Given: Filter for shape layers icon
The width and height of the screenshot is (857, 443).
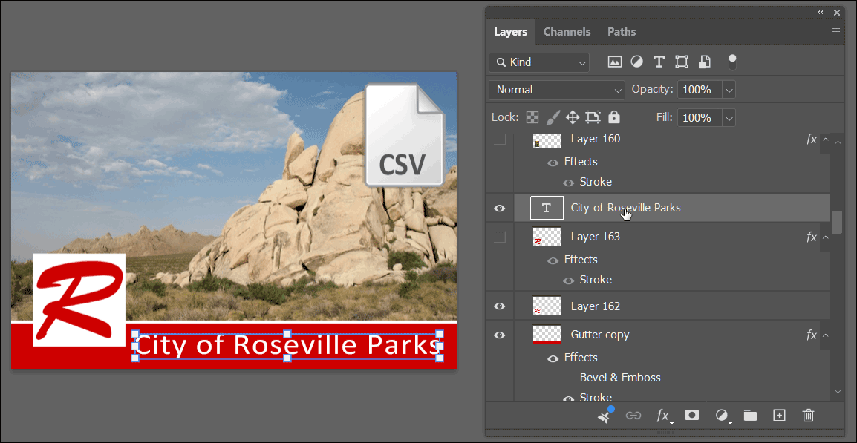Looking at the screenshot, I should (x=682, y=62).
